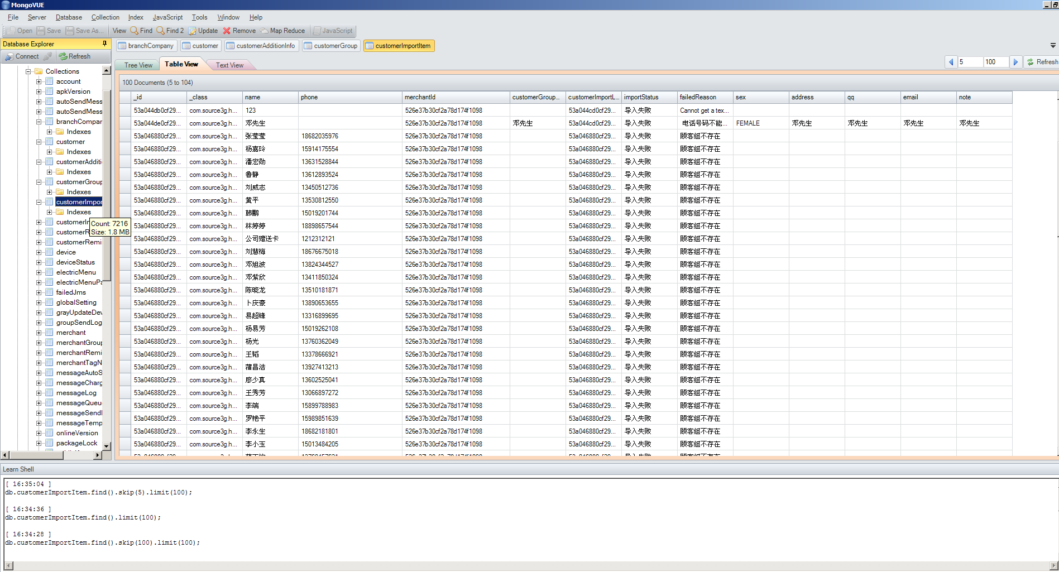1059x572 pixels.
Task: Click Refresh in Database Explorer
Action: pyautogui.click(x=75, y=56)
